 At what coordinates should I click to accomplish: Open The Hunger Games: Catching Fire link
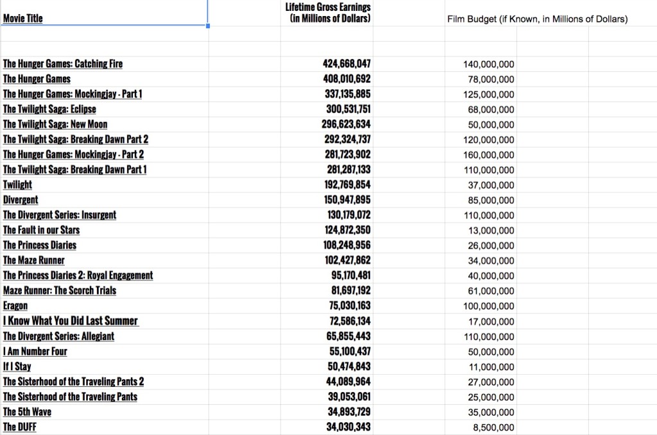click(x=63, y=63)
